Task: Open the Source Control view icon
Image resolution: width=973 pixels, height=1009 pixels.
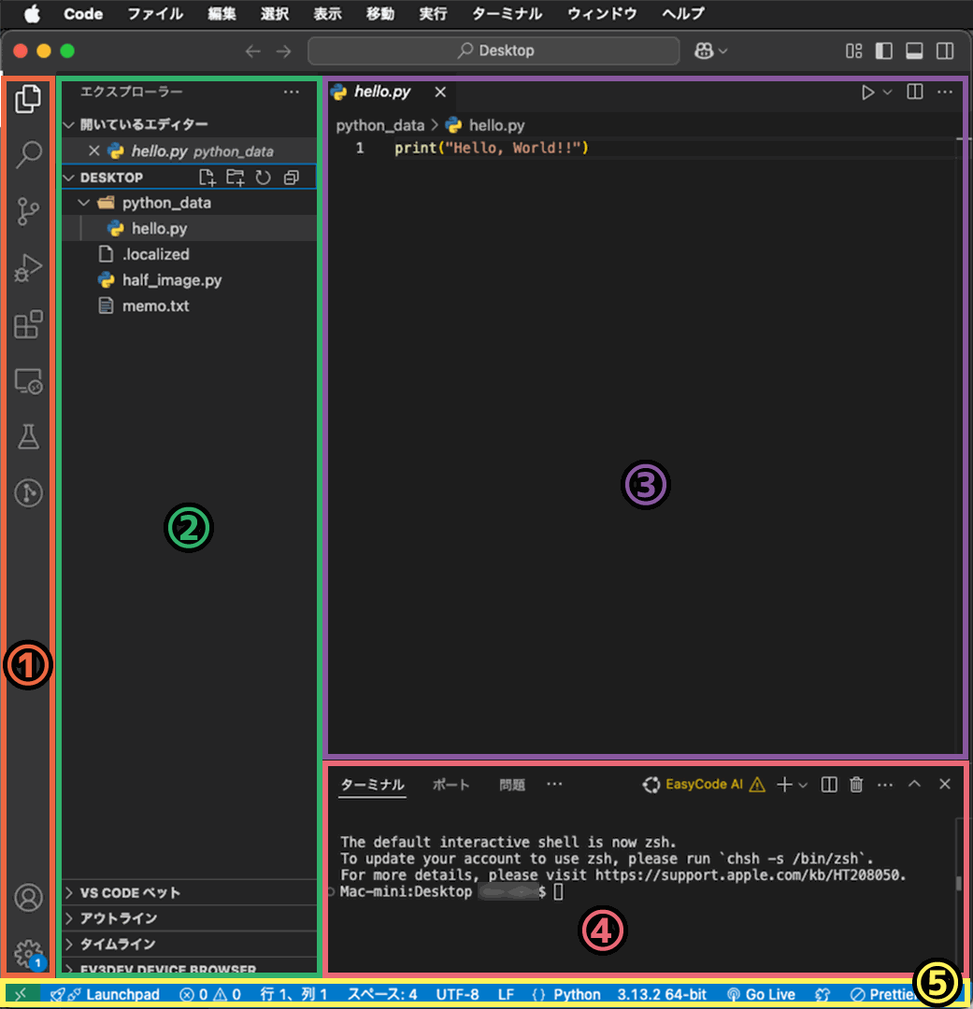Action: (28, 211)
